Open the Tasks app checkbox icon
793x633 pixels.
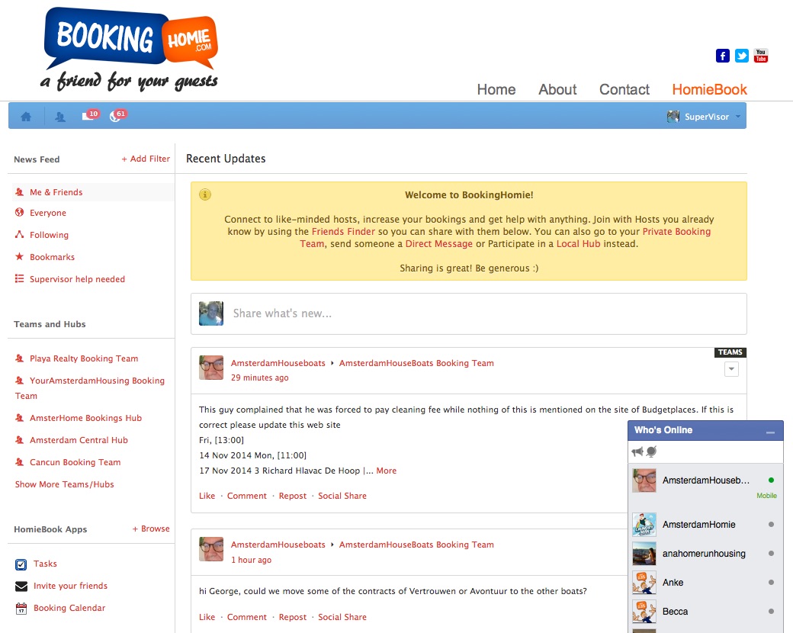21,564
